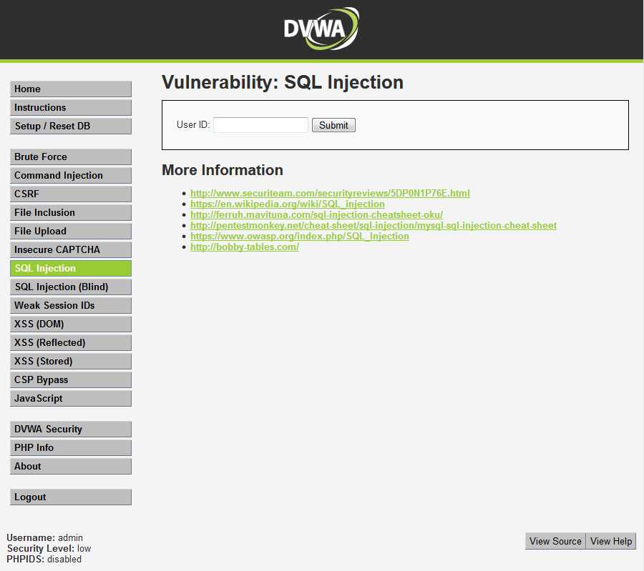Viewport: 644px width, 571px height.
Task: Click Logout in the sidebar
Action: (71, 497)
